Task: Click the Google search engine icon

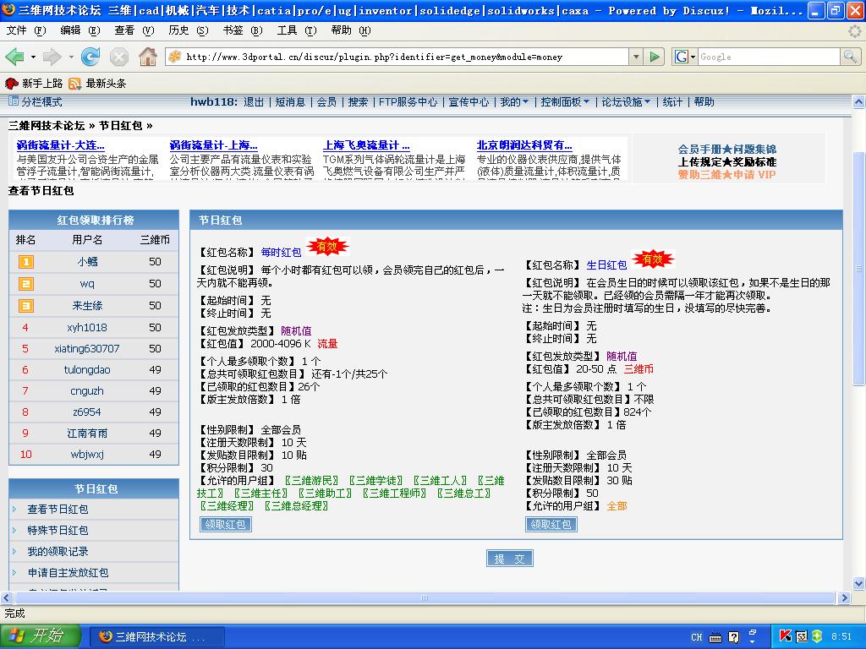Action: coord(682,57)
